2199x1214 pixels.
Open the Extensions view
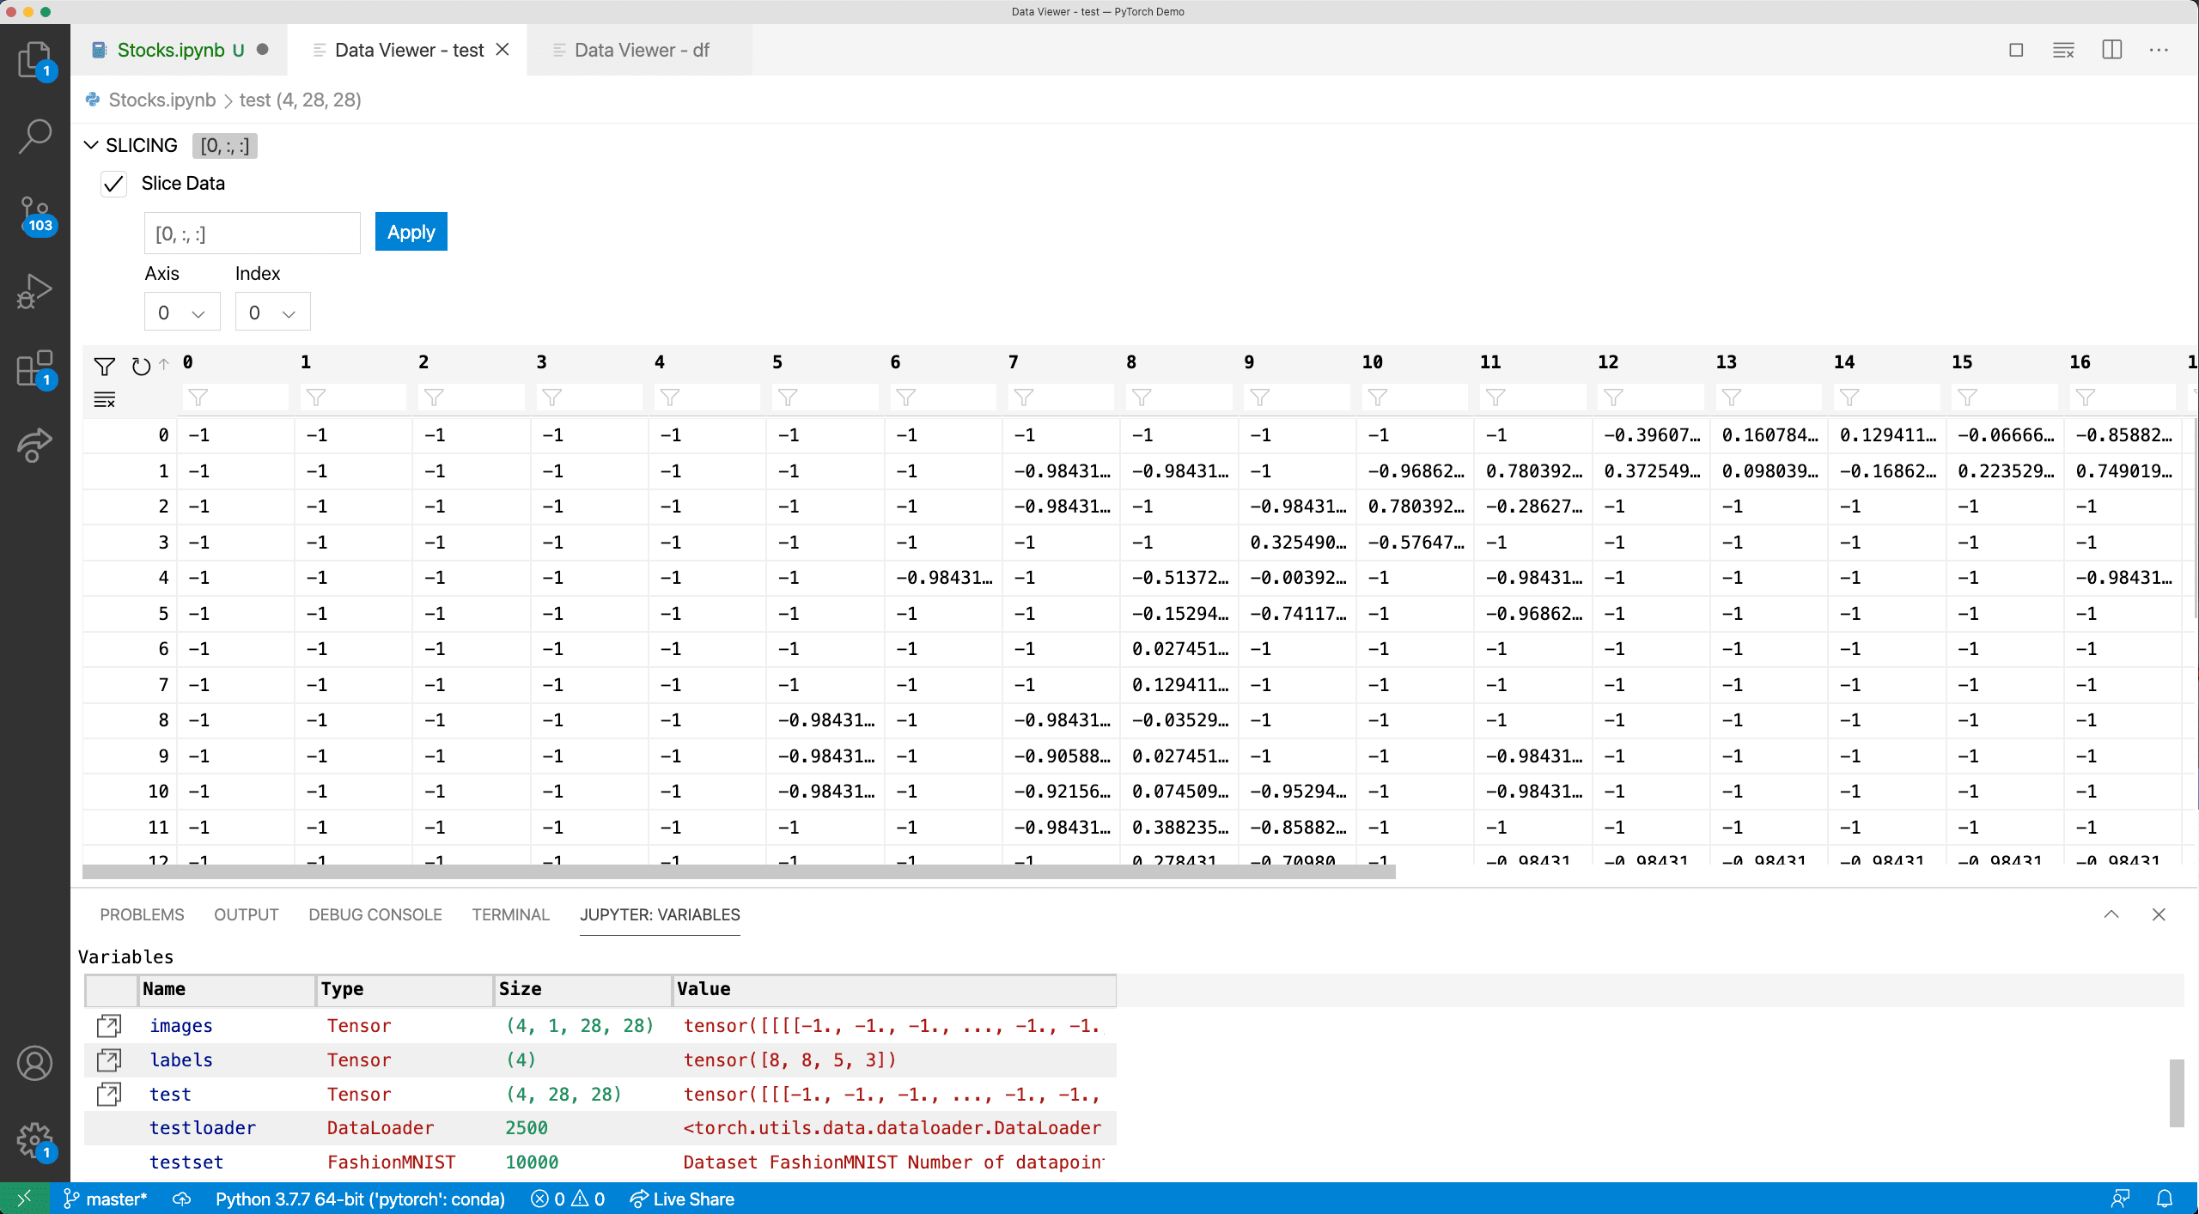pyautogui.click(x=35, y=367)
